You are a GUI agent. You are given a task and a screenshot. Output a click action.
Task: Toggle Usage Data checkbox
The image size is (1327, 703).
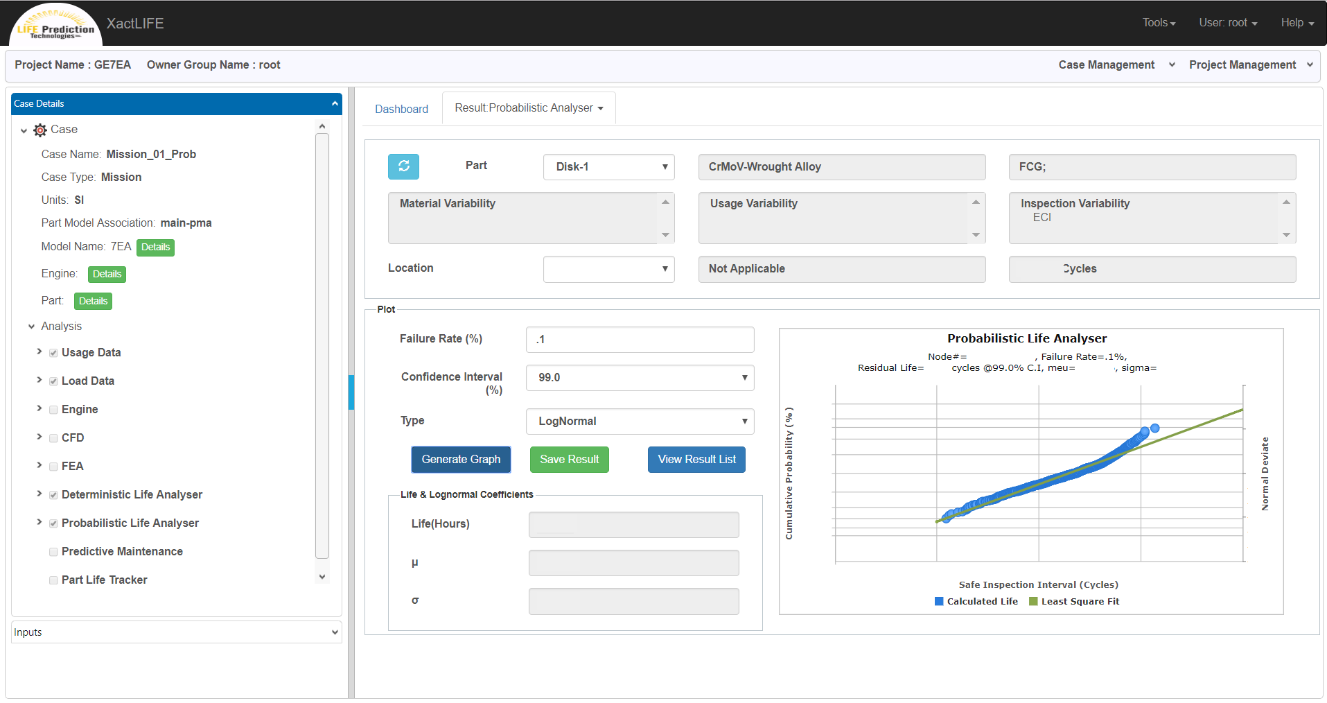point(53,353)
